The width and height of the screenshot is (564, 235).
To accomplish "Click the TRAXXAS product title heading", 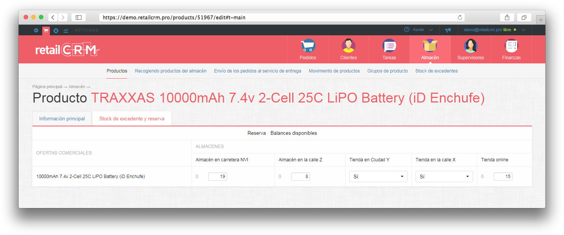I will (288, 98).
